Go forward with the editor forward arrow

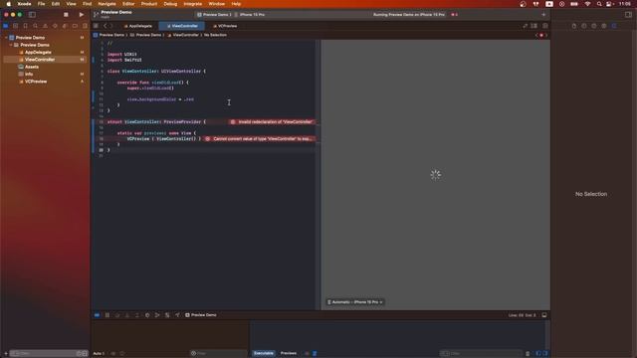point(111,26)
